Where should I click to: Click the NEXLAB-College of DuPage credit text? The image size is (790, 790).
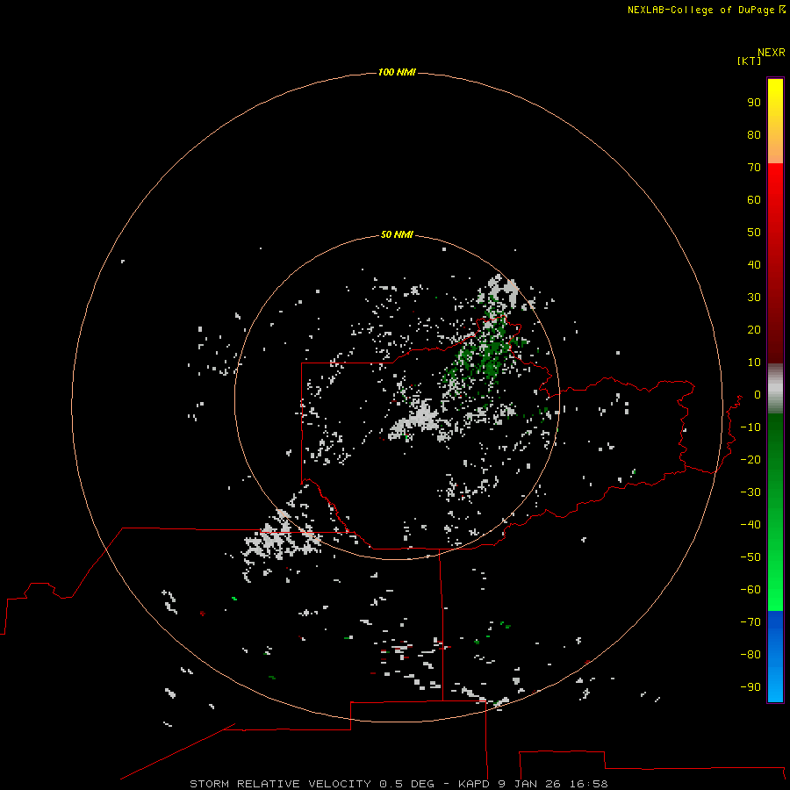[x=706, y=10]
